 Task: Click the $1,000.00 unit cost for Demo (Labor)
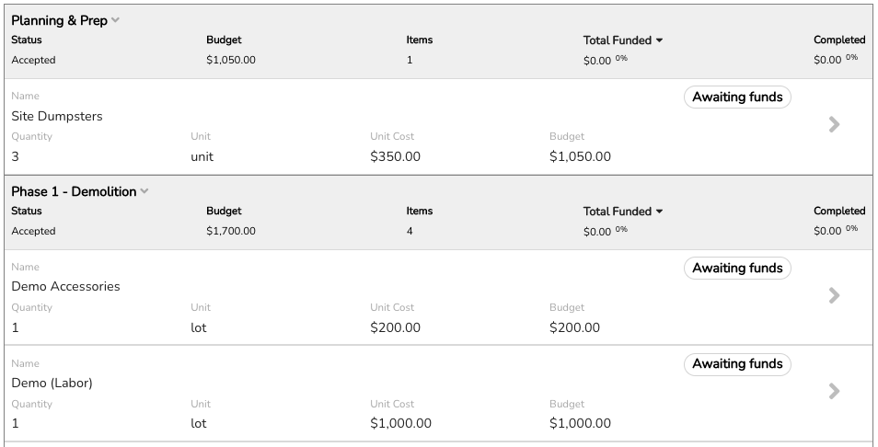tap(401, 423)
